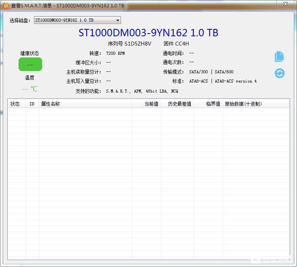Screen dimensions: 297x267
Task: Click the temperature -- ℃ reading
Action: click(x=30, y=89)
